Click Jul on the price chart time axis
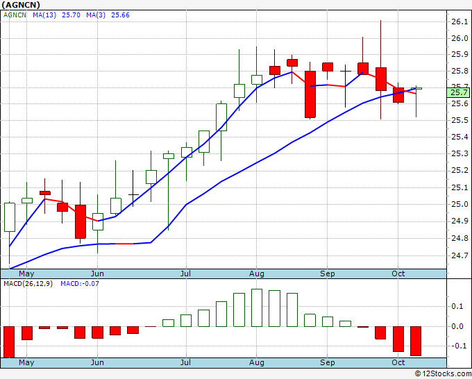The height and width of the screenshot is (379, 472). tap(186, 273)
